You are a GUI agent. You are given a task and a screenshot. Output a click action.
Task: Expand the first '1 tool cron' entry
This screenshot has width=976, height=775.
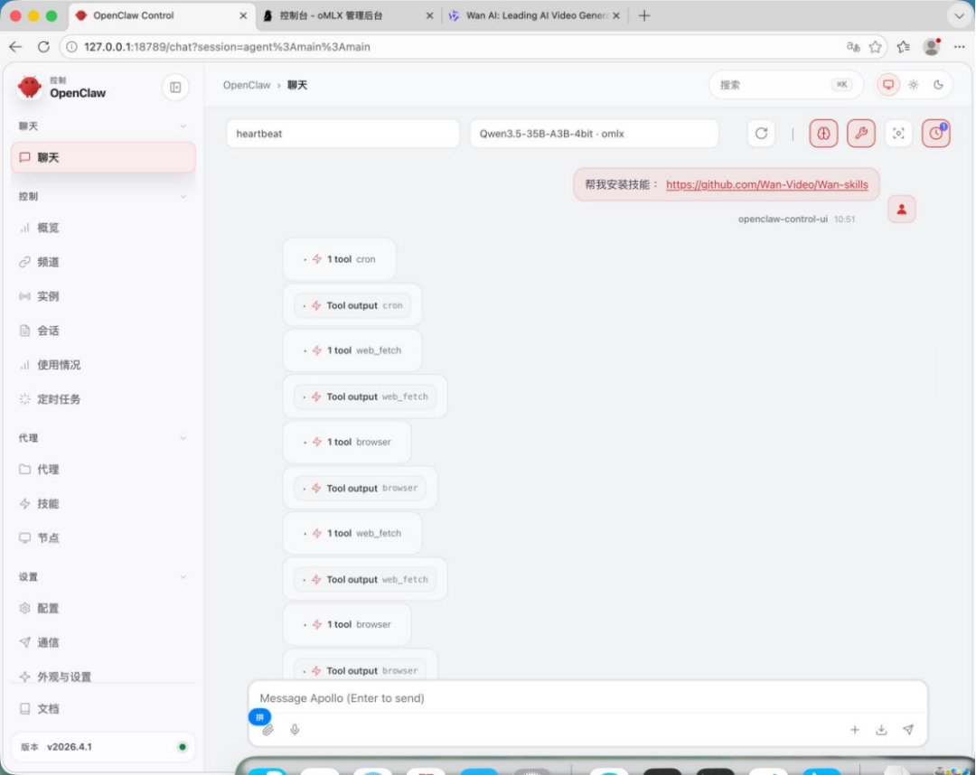tap(340, 259)
